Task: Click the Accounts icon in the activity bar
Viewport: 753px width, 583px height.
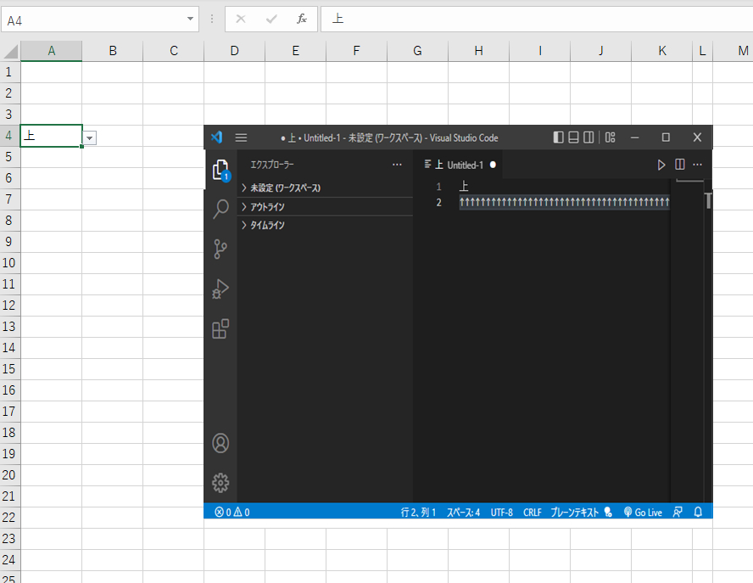Action: [x=220, y=443]
